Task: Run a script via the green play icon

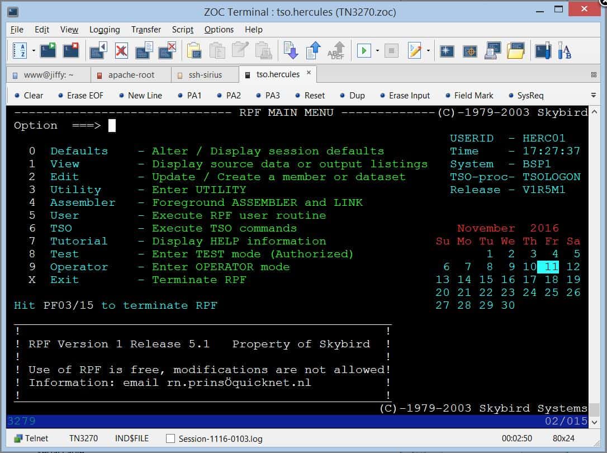Action: (364, 50)
